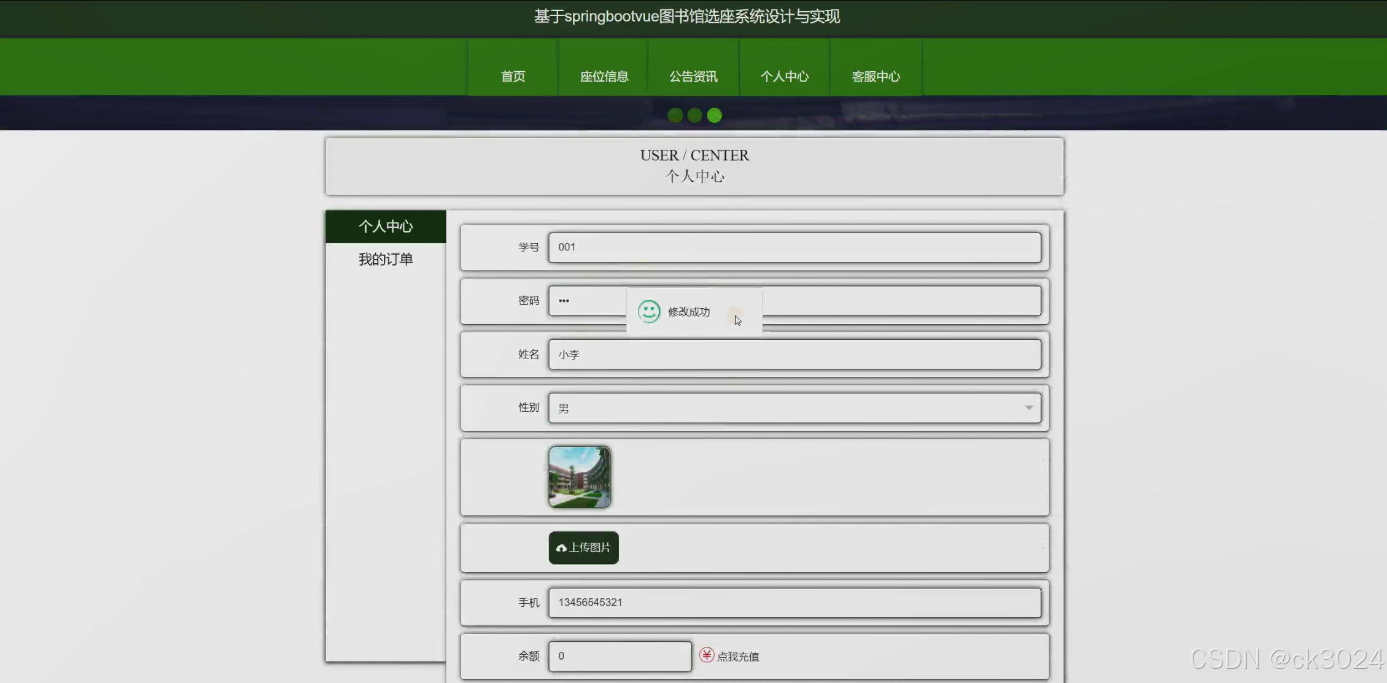Click the yen recharge icon

[707, 655]
